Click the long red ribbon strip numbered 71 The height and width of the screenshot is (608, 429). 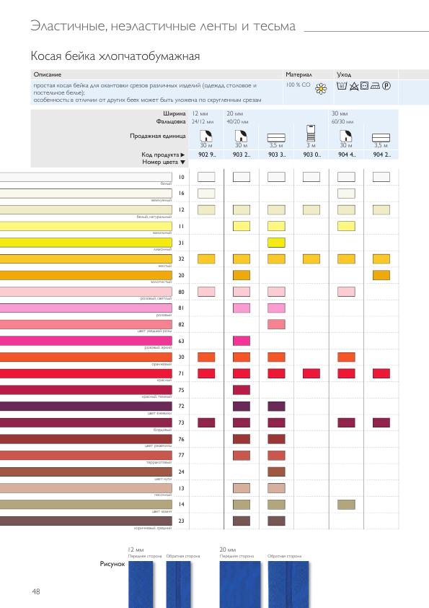[x=86, y=373]
